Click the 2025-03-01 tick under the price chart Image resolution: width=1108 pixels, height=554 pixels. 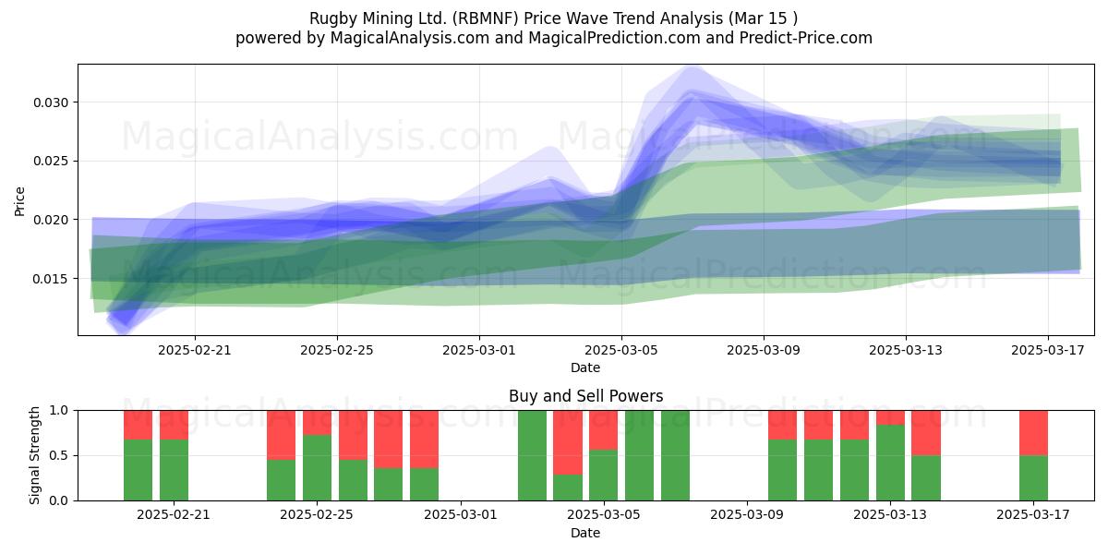pyautogui.click(x=479, y=350)
